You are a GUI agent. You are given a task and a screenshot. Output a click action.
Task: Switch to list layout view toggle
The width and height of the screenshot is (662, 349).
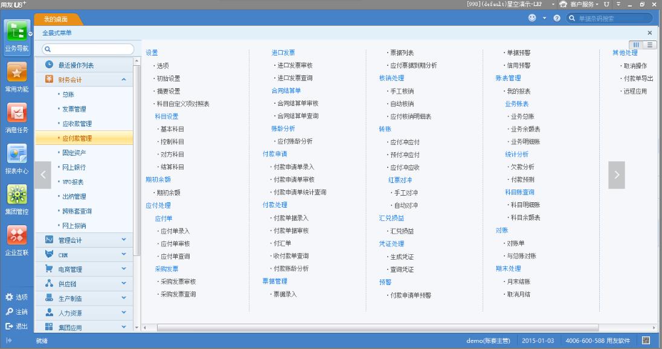coord(650,45)
